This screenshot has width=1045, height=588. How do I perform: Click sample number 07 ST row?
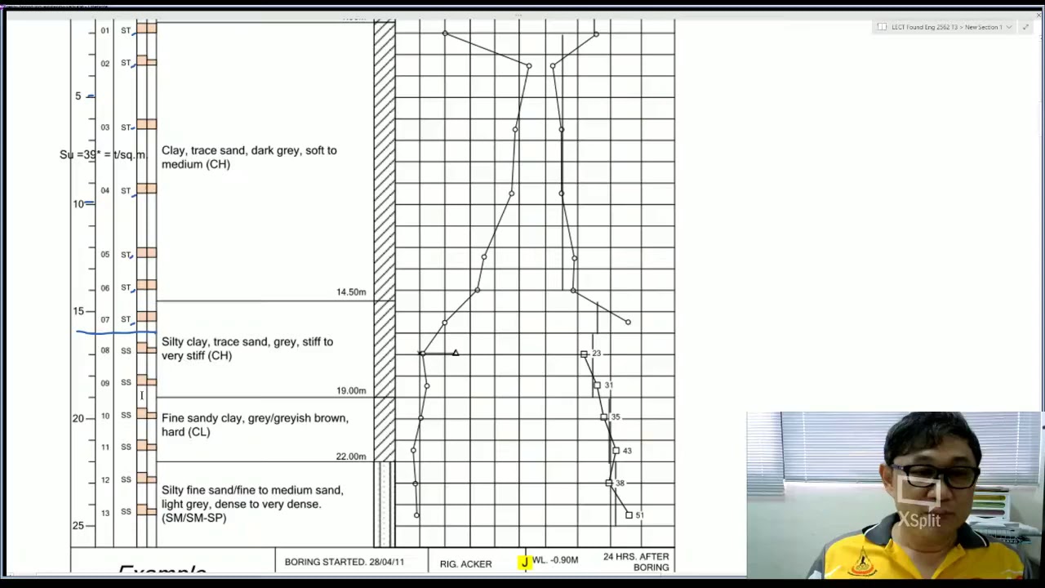click(x=116, y=319)
